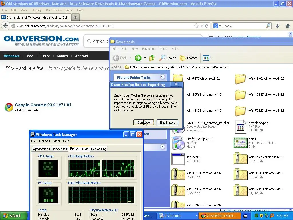Toggle Folders pane in Downloads toolbar

(x=189, y=58)
